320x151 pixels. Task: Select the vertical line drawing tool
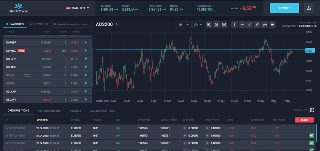pyautogui.click(x=235, y=25)
